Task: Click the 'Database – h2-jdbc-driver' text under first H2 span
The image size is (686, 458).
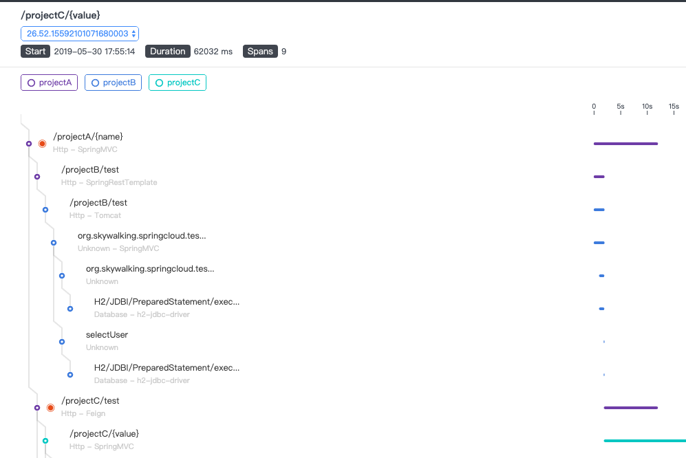Action: pyautogui.click(x=142, y=314)
